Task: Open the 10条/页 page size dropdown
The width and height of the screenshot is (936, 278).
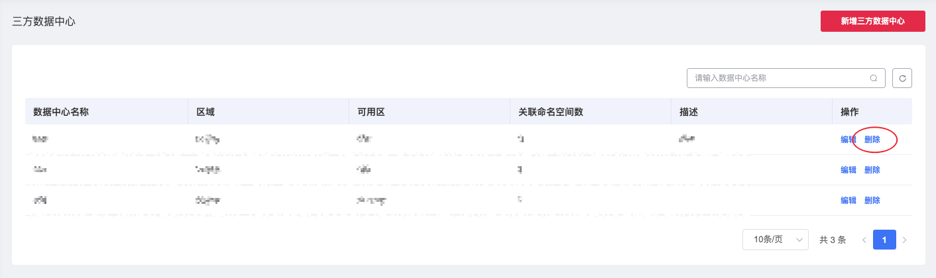Action: [776, 240]
